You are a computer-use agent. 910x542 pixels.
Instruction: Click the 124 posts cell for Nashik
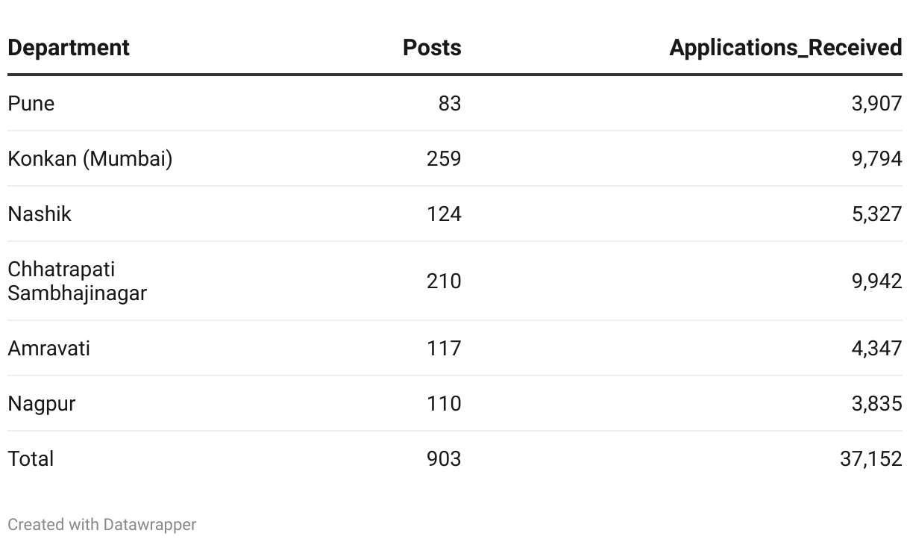click(x=444, y=214)
